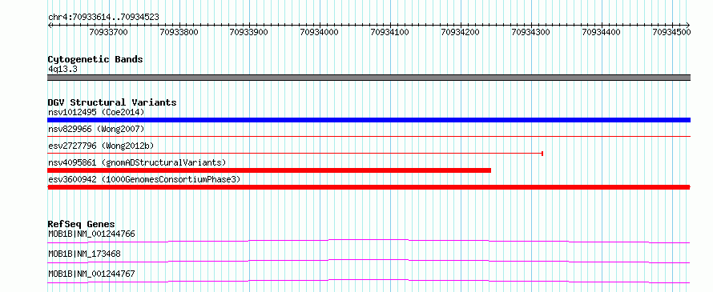Click the thick red nsv4095861 variant bar
The height and width of the screenshot is (292, 713).
click(x=269, y=170)
